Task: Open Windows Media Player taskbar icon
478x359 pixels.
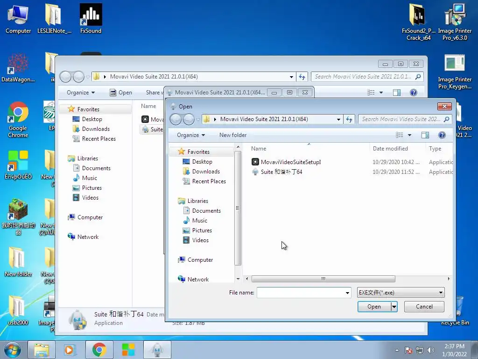Action: [70, 350]
